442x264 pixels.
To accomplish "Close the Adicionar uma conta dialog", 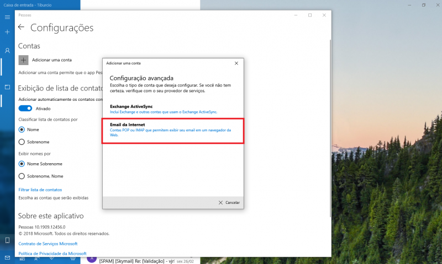I will (x=236, y=63).
